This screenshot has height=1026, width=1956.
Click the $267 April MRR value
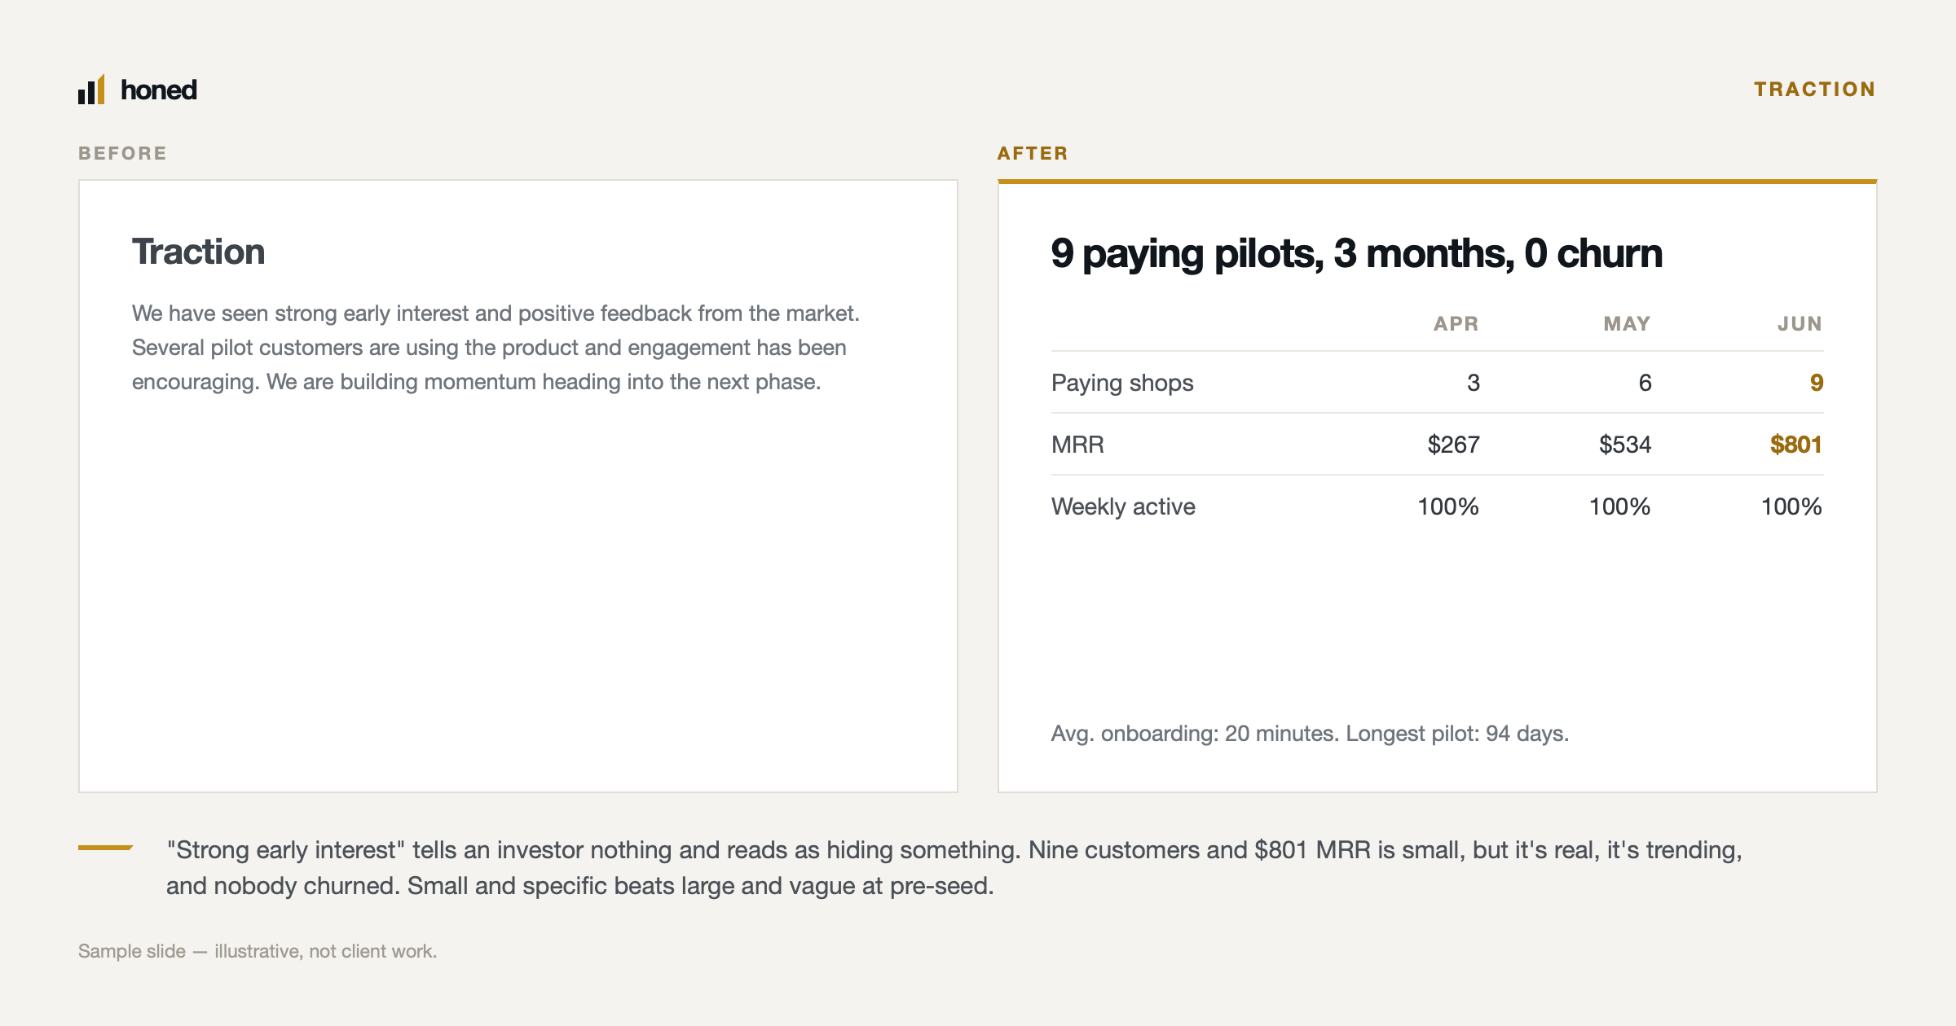pos(1453,445)
